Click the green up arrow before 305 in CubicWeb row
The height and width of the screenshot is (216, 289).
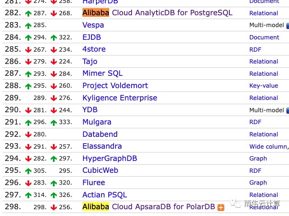click(28, 171)
